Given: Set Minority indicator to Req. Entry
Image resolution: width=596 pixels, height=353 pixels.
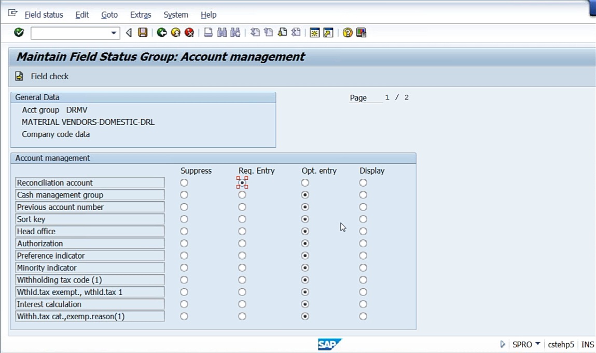Looking at the screenshot, I should click(x=242, y=268).
